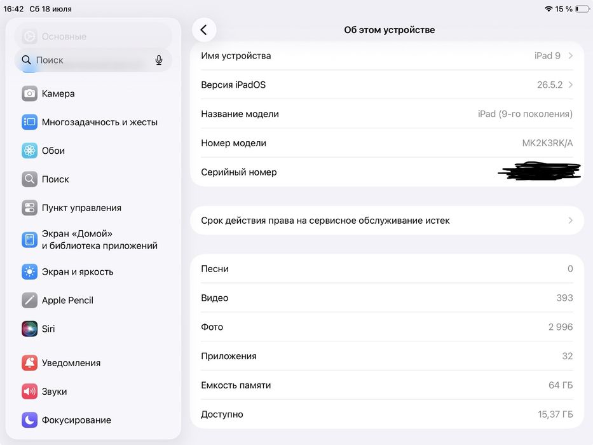
Task: Open 'Срок действия права на сервисное обслуживание истек'
Action: 387,220
